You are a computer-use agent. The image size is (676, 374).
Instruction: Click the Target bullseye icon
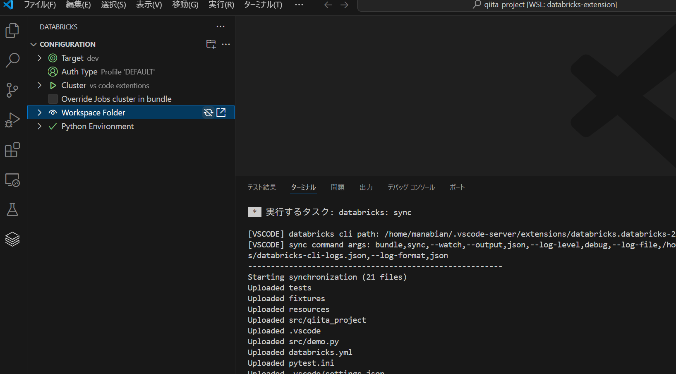click(53, 58)
